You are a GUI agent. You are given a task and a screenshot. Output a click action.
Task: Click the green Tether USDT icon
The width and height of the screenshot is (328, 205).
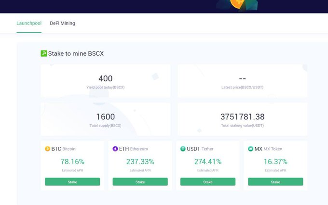183,149
